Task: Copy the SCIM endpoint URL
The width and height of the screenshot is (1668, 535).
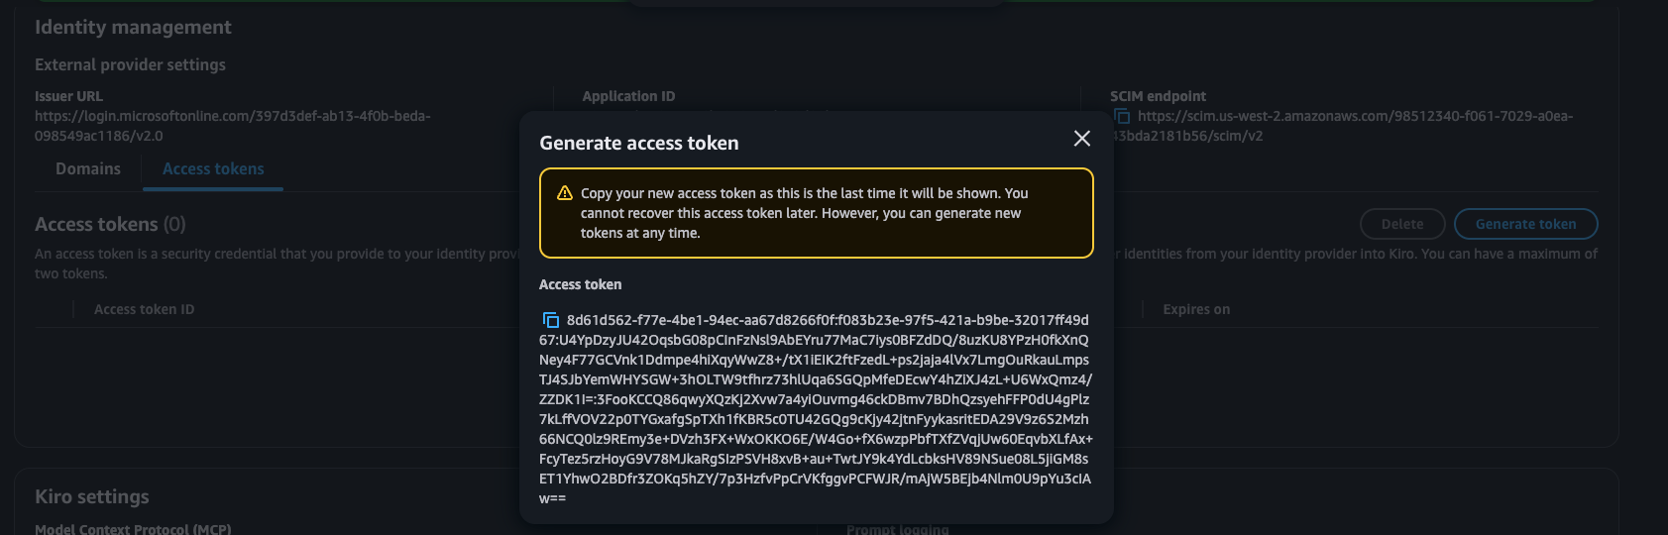Action: tap(1122, 117)
